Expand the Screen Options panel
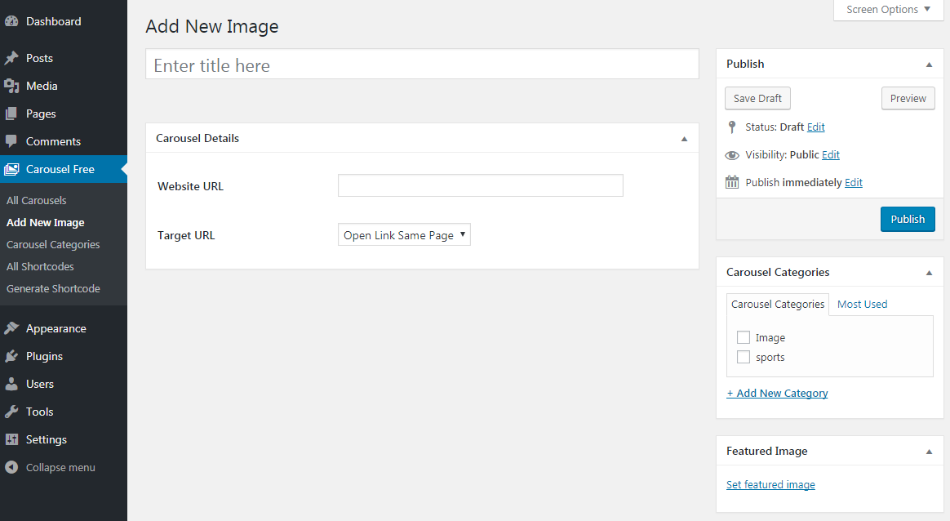Viewport: 950px width, 521px height. [888, 10]
